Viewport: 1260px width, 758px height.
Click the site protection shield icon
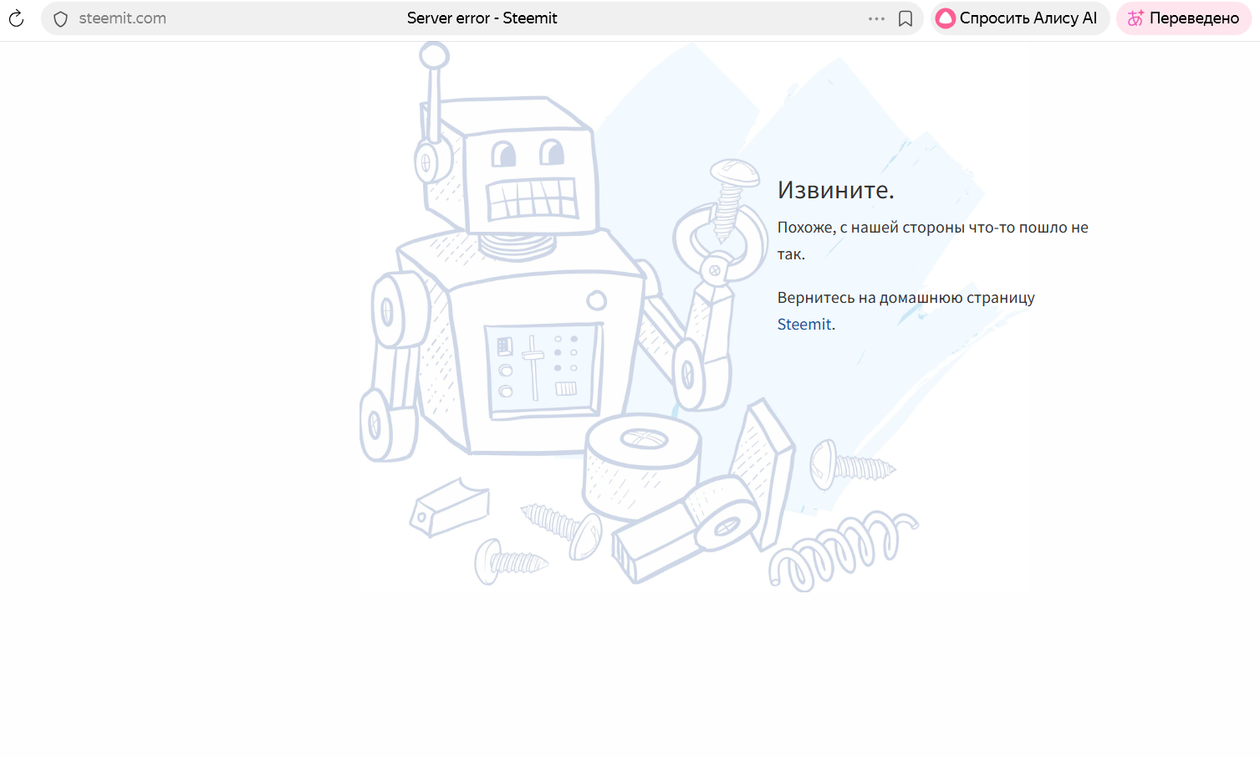60,18
